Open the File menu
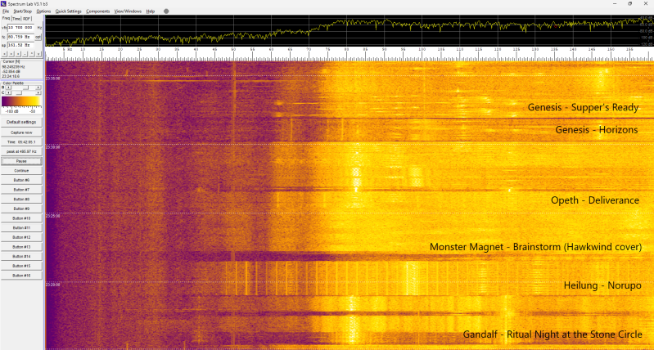This screenshot has width=654, height=350. pyautogui.click(x=6, y=11)
